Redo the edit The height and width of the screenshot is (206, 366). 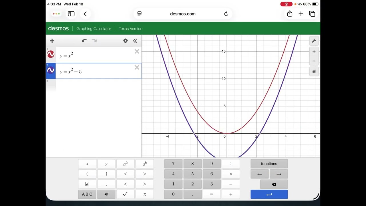(x=94, y=41)
